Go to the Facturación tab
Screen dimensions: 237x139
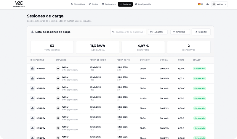tap(109, 4)
